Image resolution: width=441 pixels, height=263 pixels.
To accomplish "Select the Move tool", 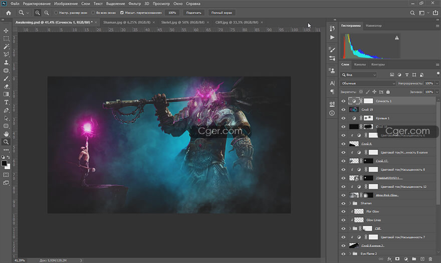I will (x=6, y=30).
